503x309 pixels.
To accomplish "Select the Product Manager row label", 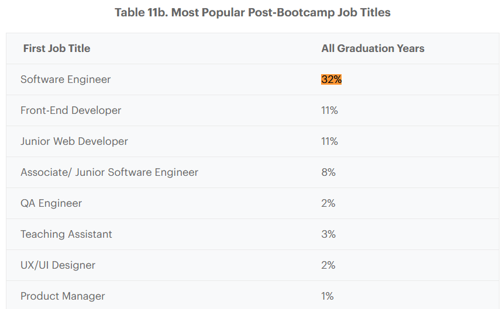I will (63, 296).
